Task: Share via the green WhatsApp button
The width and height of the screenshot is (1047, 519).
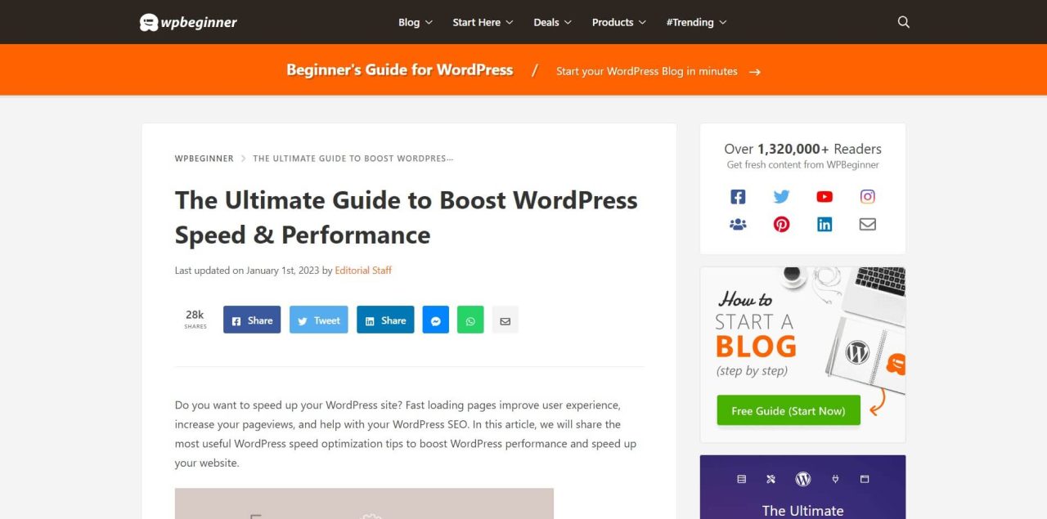Action: point(470,320)
